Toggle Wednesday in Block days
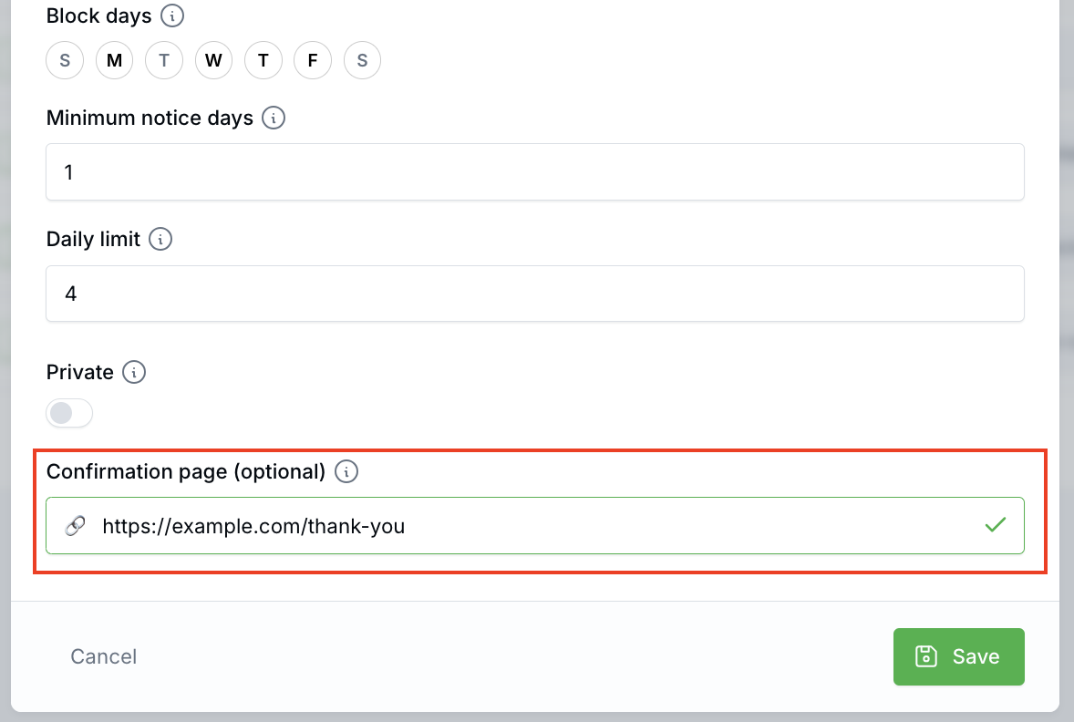The image size is (1074, 722). [x=213, y=61]
